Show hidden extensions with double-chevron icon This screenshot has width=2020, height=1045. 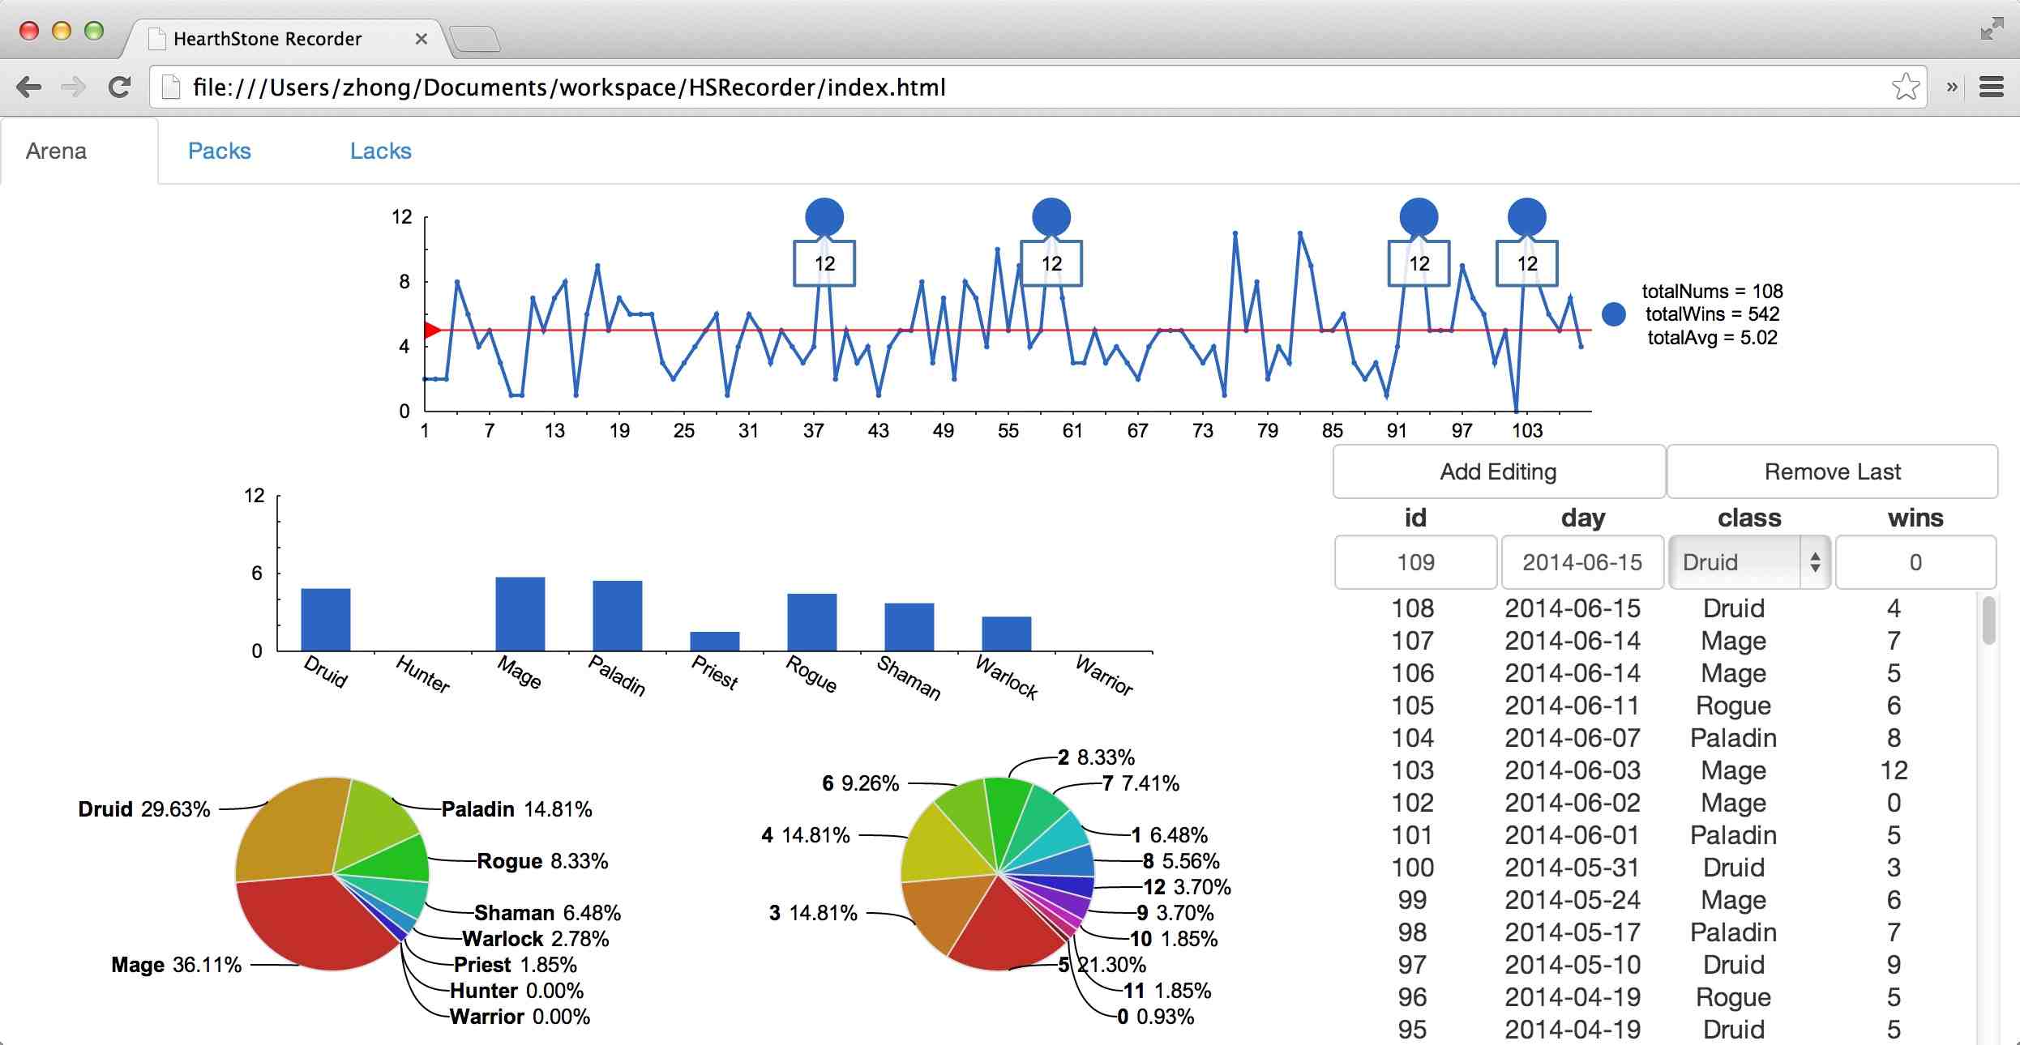1952,87
